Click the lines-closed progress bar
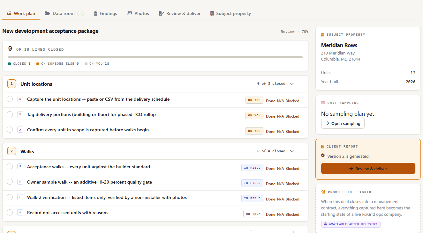Viewport: 423px width, 233px height. [155, 57]
